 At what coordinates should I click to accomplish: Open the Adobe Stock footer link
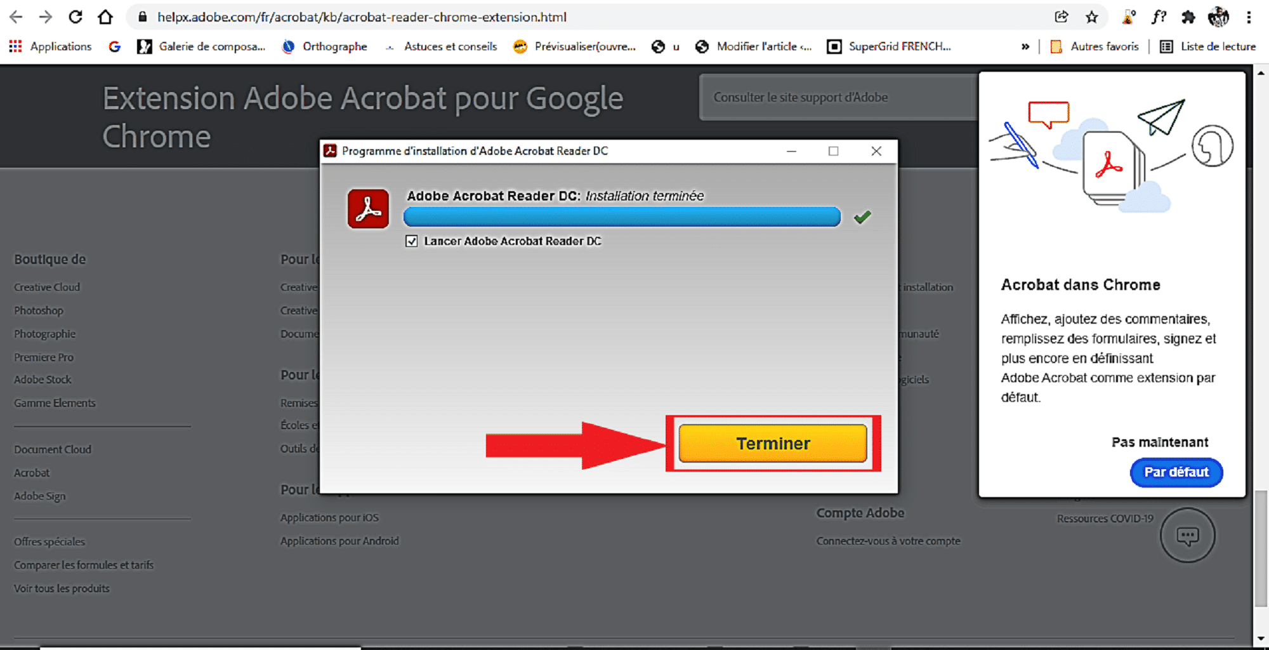43,380
